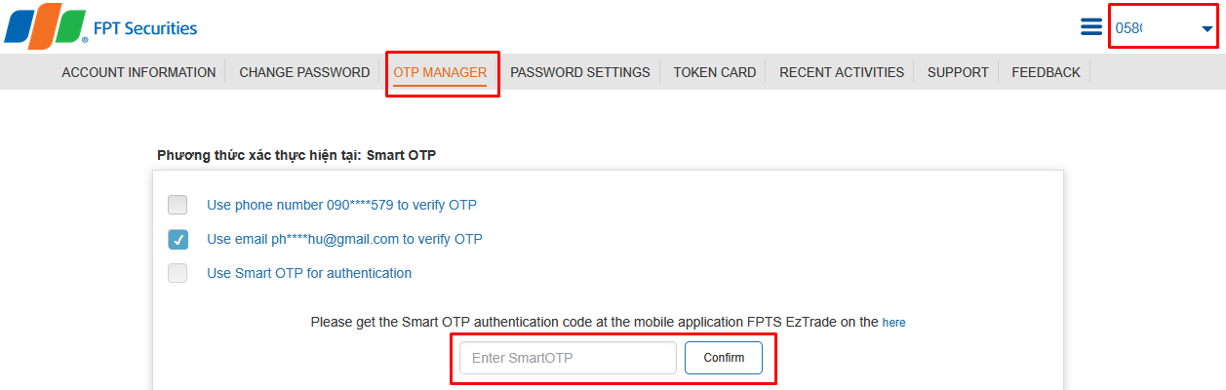Follow the 'here' download link
Image resolution: width=1226 pixels, height=390 pixels.
[x=893, y=323]
